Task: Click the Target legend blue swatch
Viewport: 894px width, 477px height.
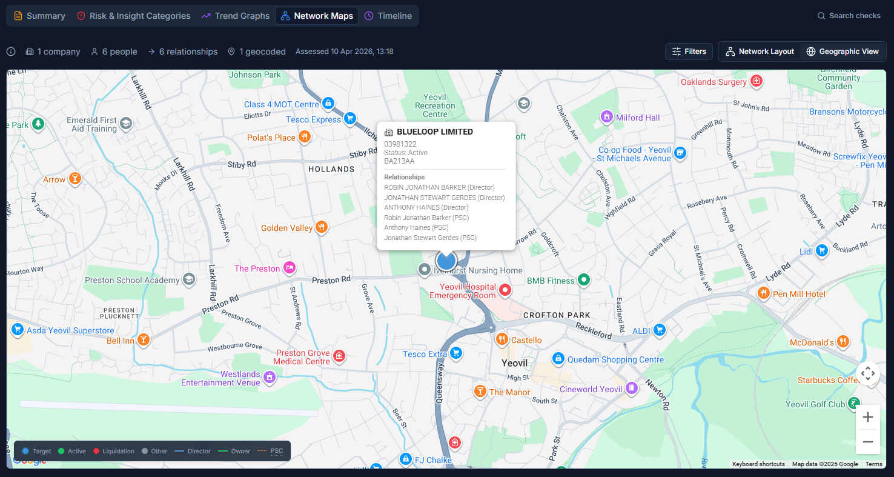Action: [25, 451]
